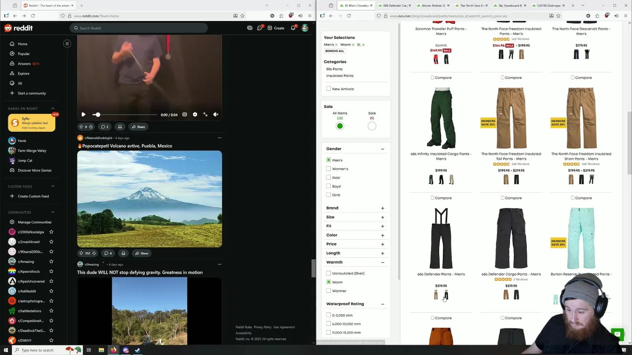Expand the Brand filter
This screenshot has width=632, height=355.
pyautogui.click(x=382, y=208)
